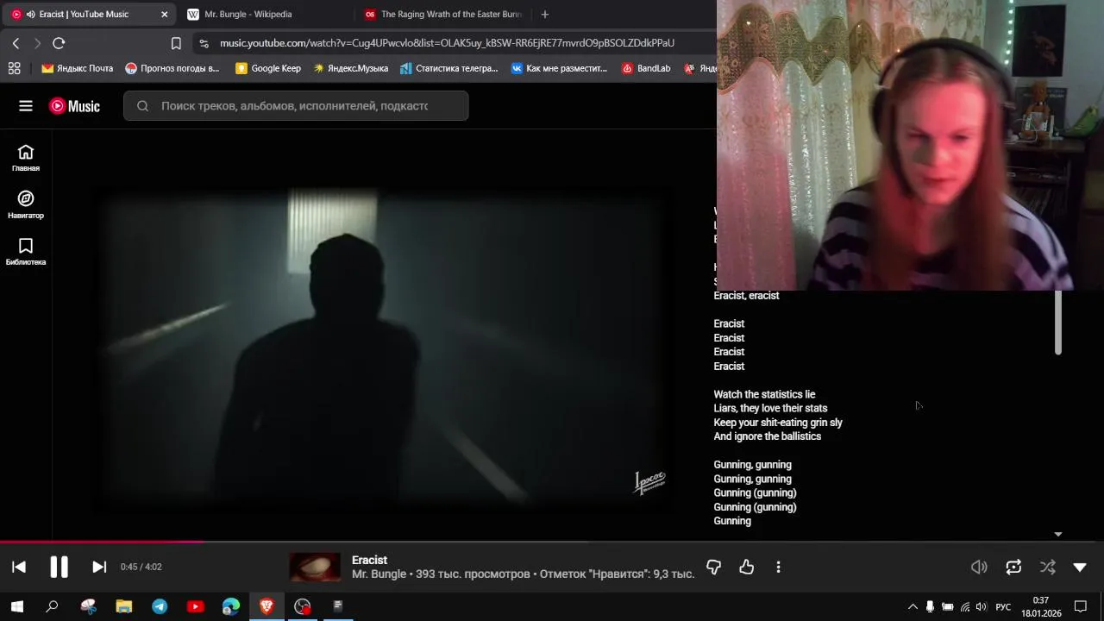Reload the current page
1104x621 pixels.
pyautogui.click(x=59, y=43)
